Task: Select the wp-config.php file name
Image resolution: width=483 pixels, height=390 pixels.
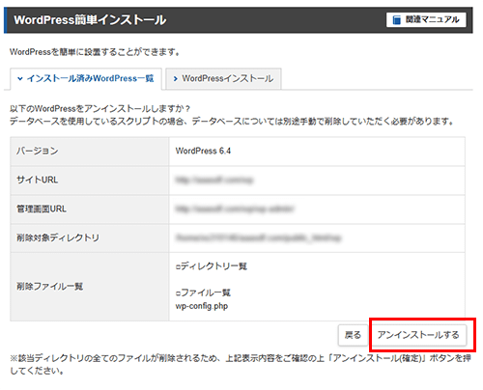Action: point(202,306)
